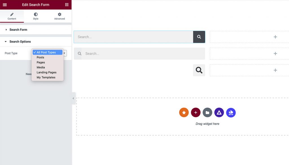Expand the Search Form section
Image resolution: width=289 pixels, height=165 pixels.
18,30
